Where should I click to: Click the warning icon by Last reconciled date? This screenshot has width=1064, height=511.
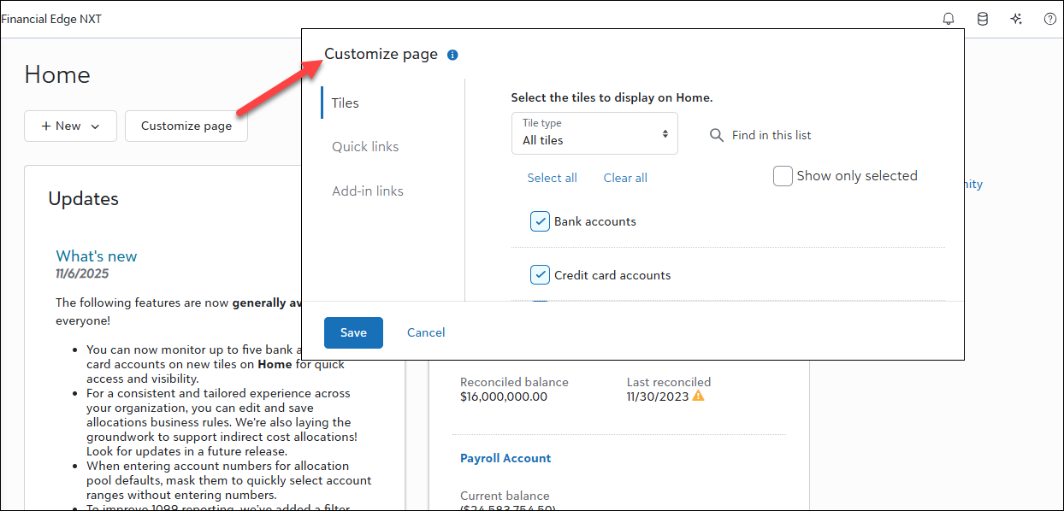click(698, 396)
